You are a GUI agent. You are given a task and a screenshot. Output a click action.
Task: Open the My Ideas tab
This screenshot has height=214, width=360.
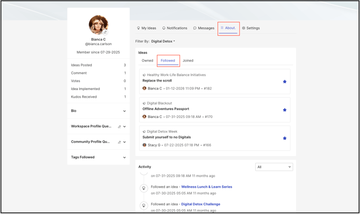click(147, 28)
